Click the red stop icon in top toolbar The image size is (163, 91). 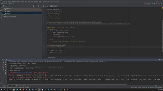tap(159, 4)
